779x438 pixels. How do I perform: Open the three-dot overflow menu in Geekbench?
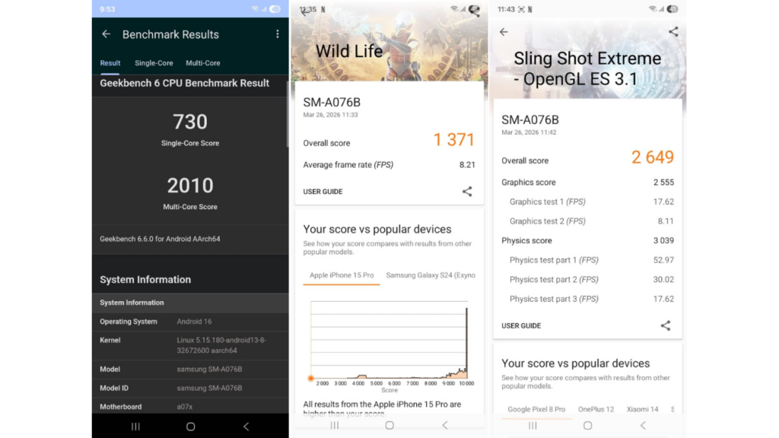(x=278, y=34)
